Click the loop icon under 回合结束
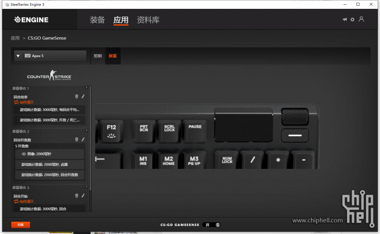380x234 pixels. [16, 102]
